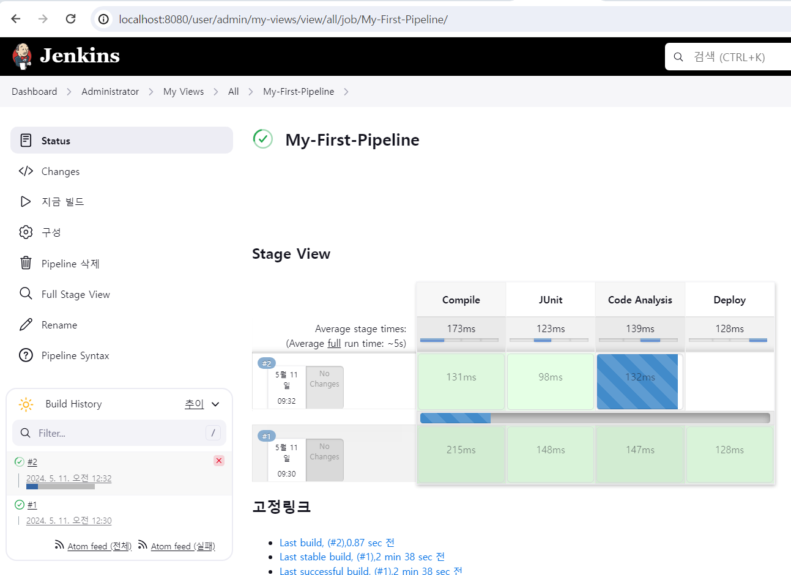Screen dimensions: 791x575
Task: Click the Changes code icon
Action: point(26,171)
